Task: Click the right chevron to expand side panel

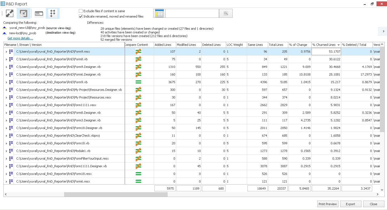Action: pos(383,31)
